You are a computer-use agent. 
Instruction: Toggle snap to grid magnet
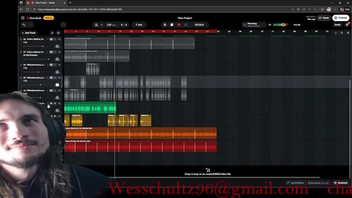(335, 33)
